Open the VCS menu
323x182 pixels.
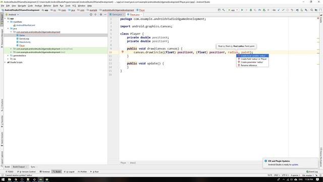coord(74,6)
